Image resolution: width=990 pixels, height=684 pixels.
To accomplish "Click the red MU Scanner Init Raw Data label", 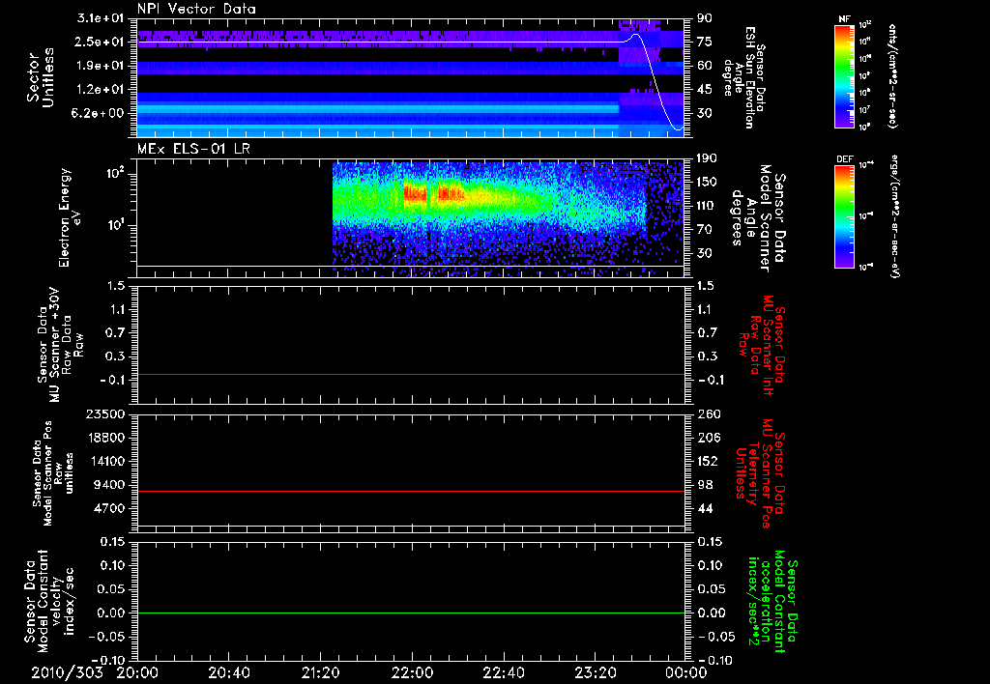I will [x=762, y=344].
